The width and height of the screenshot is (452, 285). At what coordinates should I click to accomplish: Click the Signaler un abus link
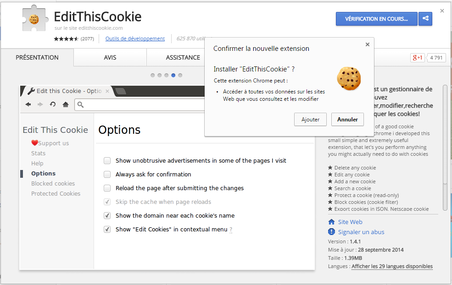(361, 232)
